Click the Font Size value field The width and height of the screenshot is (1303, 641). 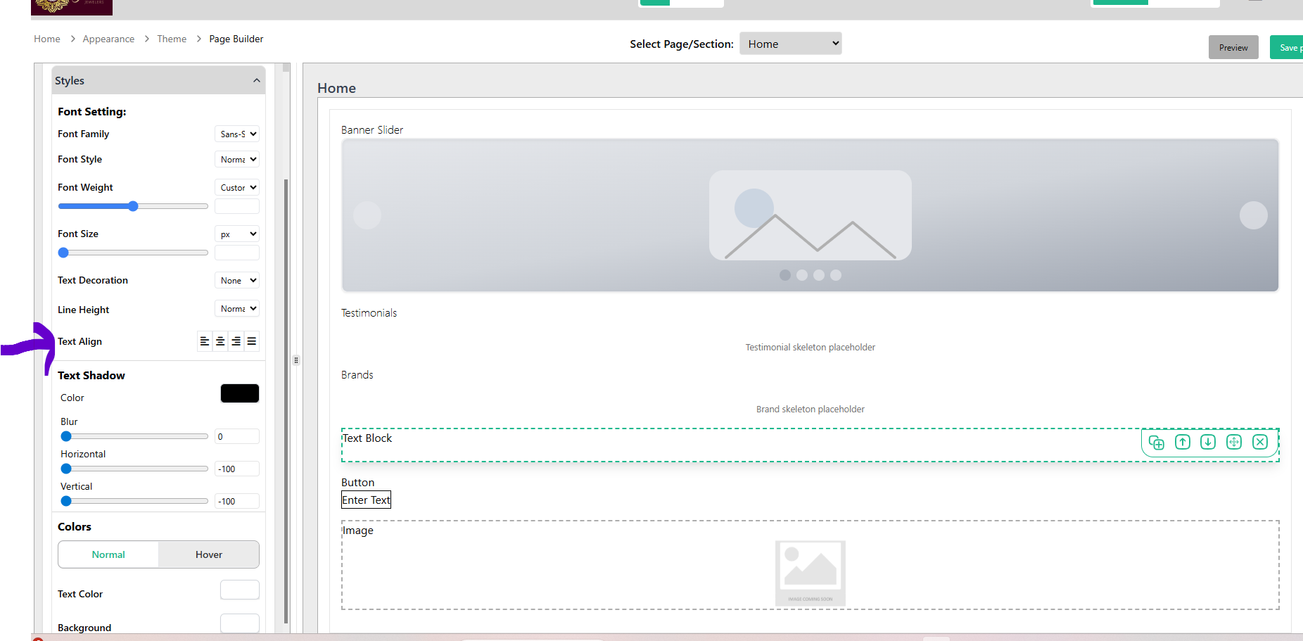coord(237,253)
